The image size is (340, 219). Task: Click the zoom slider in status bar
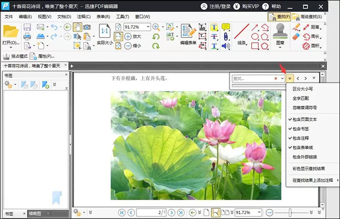(290, 212)
